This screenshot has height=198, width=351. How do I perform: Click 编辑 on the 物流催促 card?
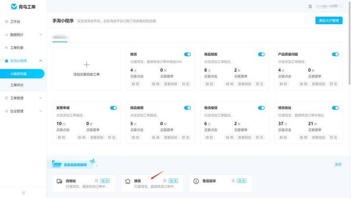pyautogui.click(x=229, y=137)
